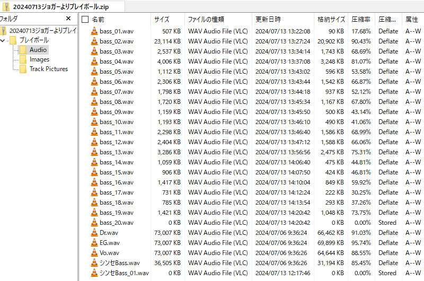The width and height of the screenshot is (424, 281).
Task: Sort by 圧縮率 column header
Action: point(361,20)
